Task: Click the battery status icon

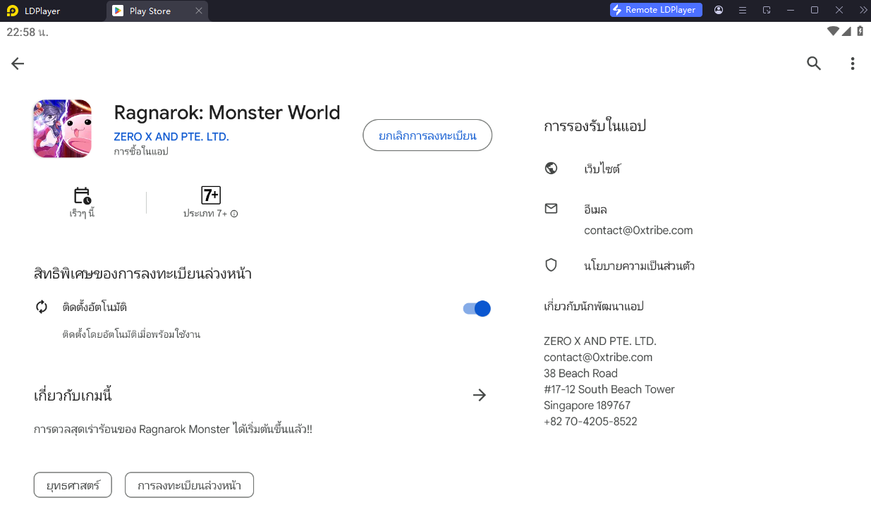Action: click(x=860, y=31)
